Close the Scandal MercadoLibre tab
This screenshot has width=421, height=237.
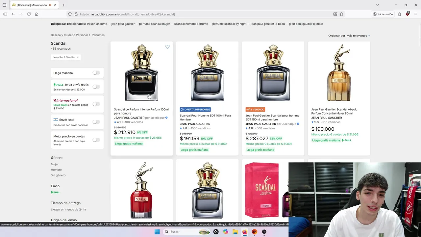click(55, 5)
